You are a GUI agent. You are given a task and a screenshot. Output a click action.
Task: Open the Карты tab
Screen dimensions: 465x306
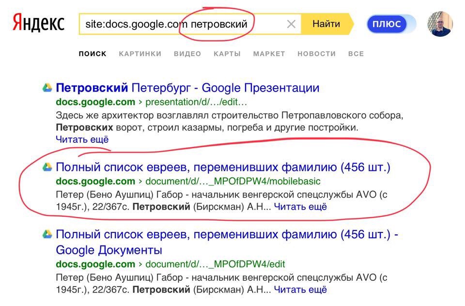[227, 54]
